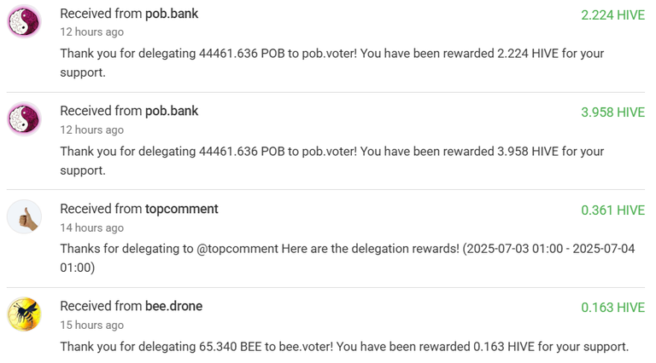Select the memo mentioning rewarded 3.958 HIVE

pos(332,161)
